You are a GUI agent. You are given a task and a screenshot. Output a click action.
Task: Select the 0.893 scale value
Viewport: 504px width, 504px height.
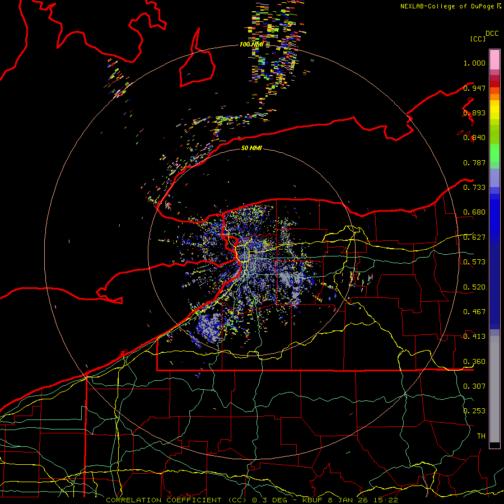pos(474,113)
